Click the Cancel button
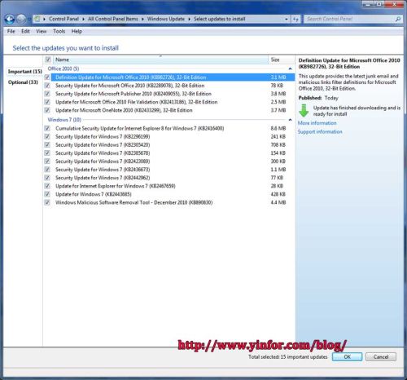Viewport: 407px width, 380px height. click(x=381, y=356)
